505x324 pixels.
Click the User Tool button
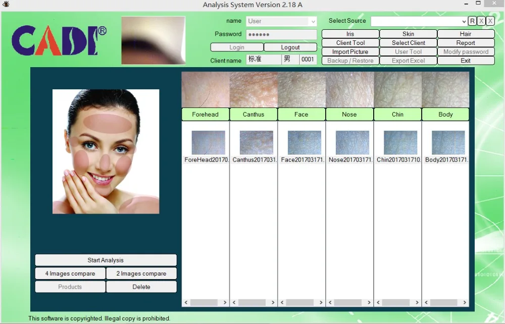point(408,52)
